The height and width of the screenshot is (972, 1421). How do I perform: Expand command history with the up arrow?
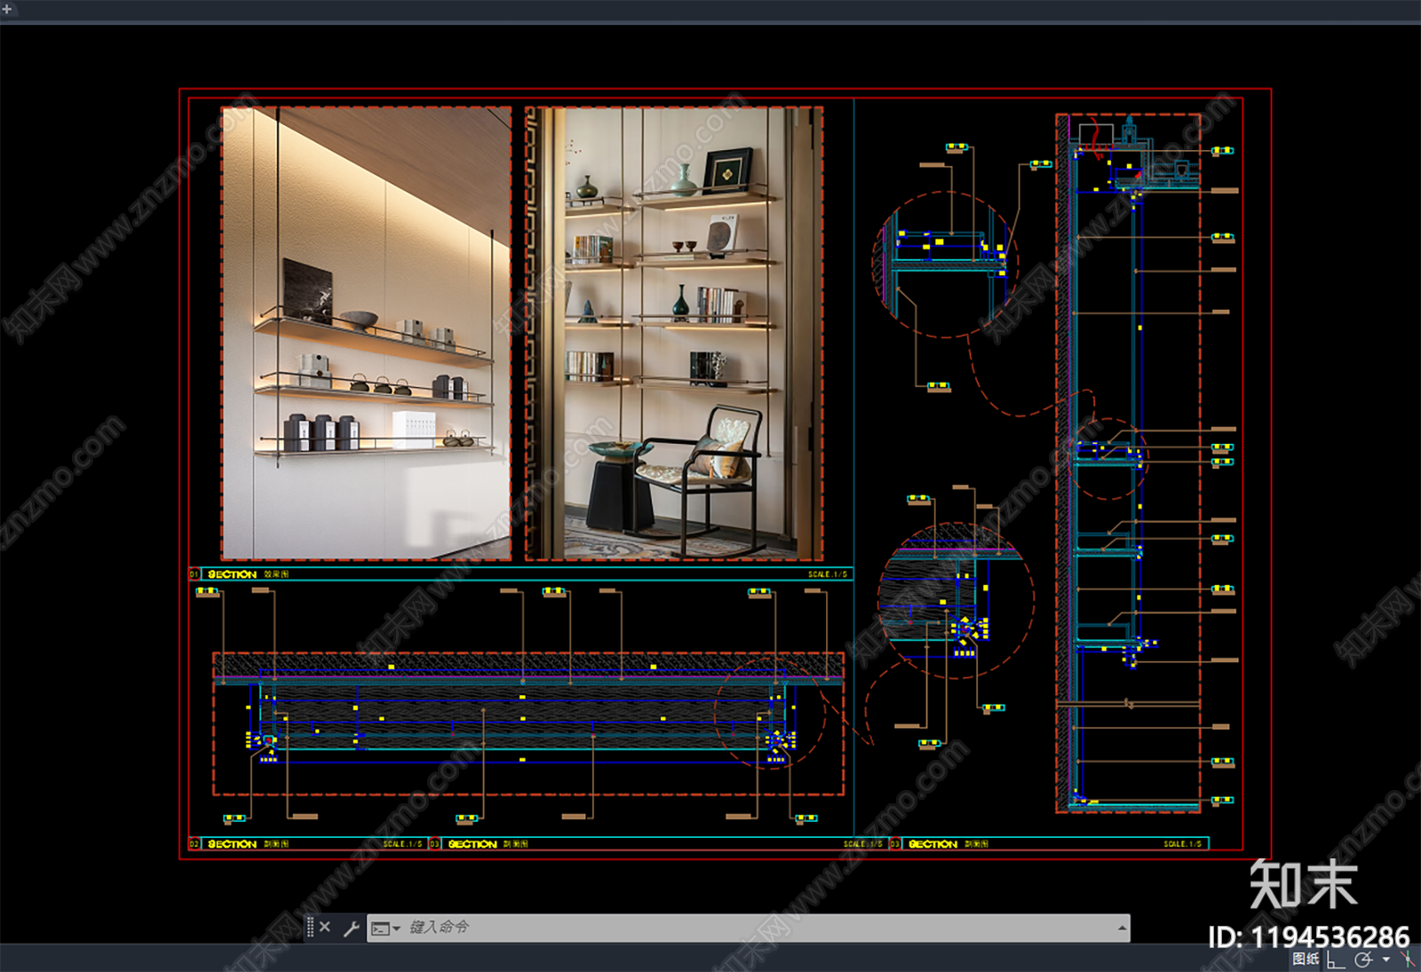click(x=1123, y=928)
